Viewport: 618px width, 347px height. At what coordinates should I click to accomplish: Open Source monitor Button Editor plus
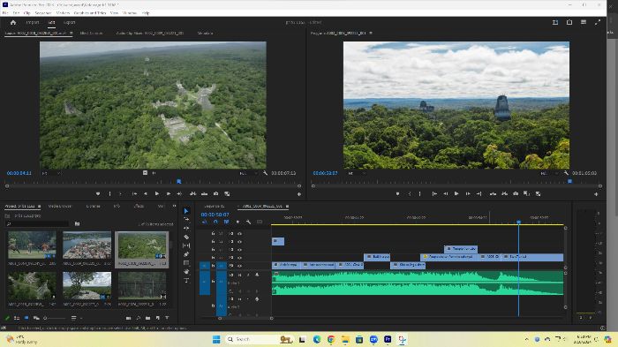(x=299, y=194)
